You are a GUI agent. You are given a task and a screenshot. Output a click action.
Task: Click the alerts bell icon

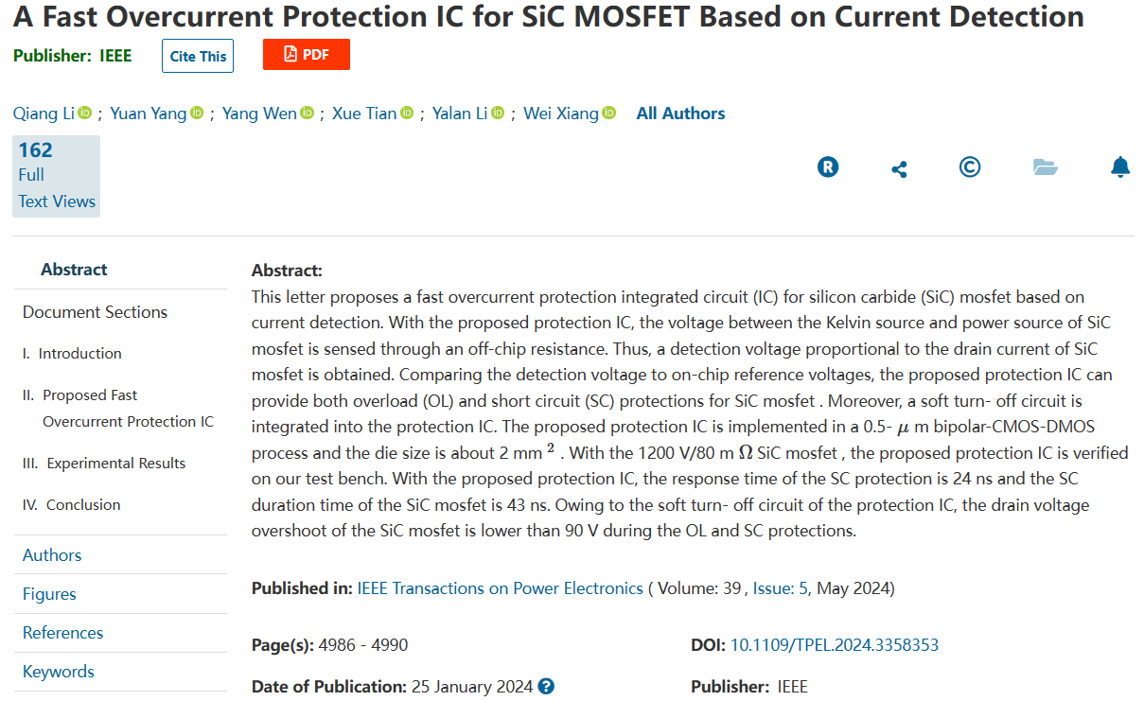pyautogui.click(x=1120, y=167)
